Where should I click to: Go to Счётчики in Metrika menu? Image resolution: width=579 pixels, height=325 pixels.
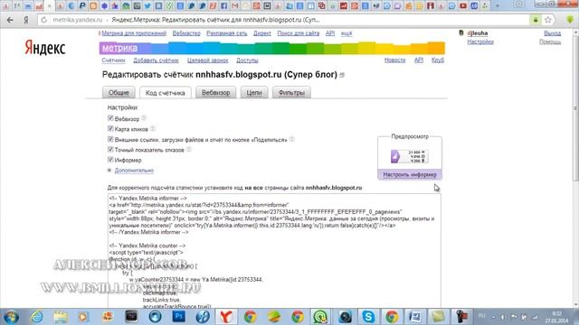[113, 60]
